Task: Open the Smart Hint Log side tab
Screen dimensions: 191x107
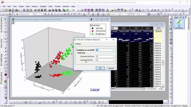Action: pyautogui.click(x=1, y=78)
